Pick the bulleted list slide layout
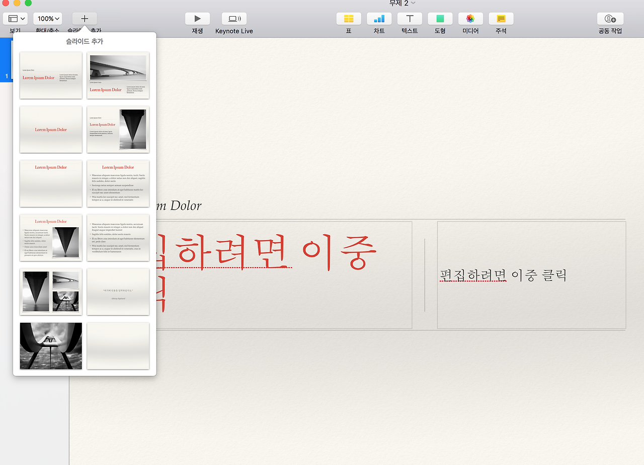Screen dimensions: 644x465 pos(118,183)
